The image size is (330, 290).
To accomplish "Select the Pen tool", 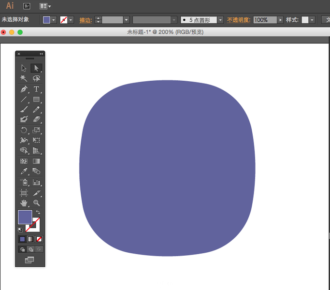I will click(24, 89).
